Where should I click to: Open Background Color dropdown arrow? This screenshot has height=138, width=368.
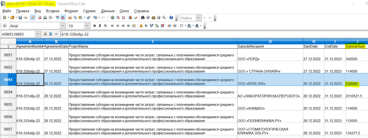pos(193,26)
